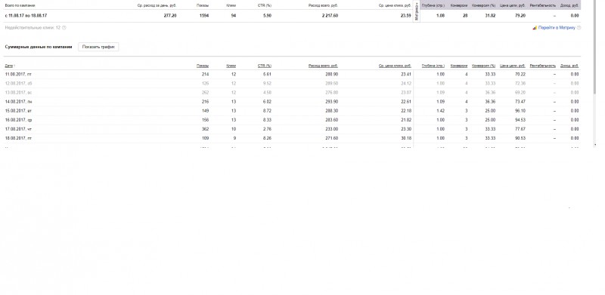
Task: Sort by Рентабельность column header
Action: 543,66
